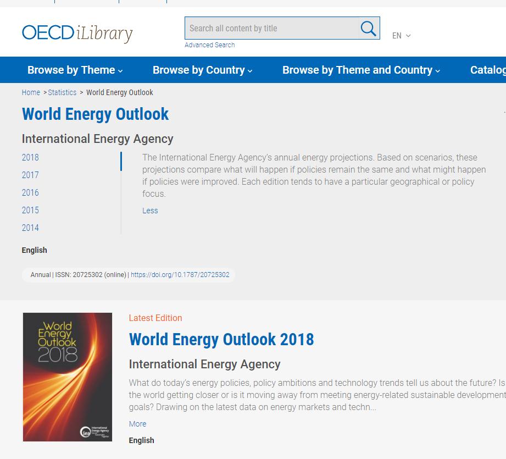Open the World Energy Outlook 2018 title
The width and height of the screenshot is (506, 459).
(221, 340)
